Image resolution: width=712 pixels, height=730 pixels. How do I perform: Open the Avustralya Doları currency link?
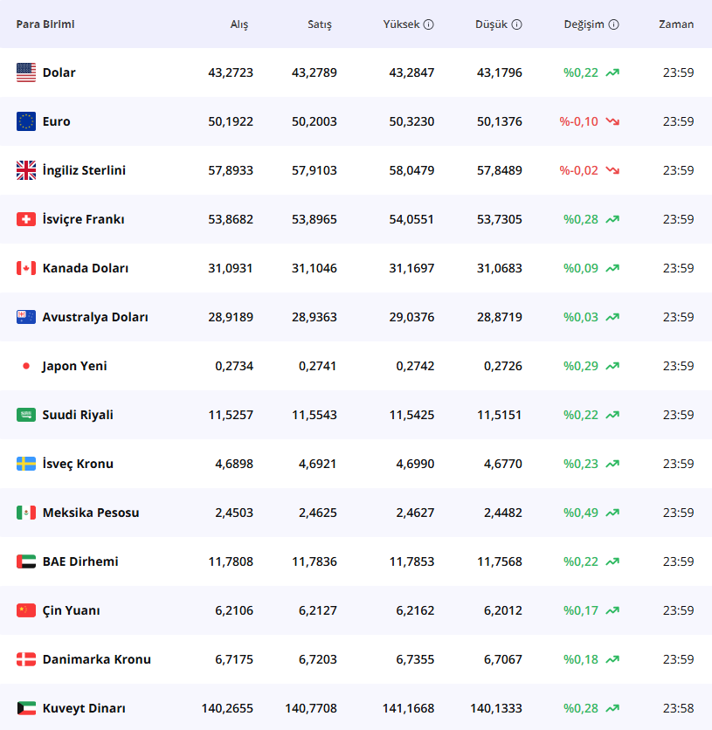pos(95,317)
